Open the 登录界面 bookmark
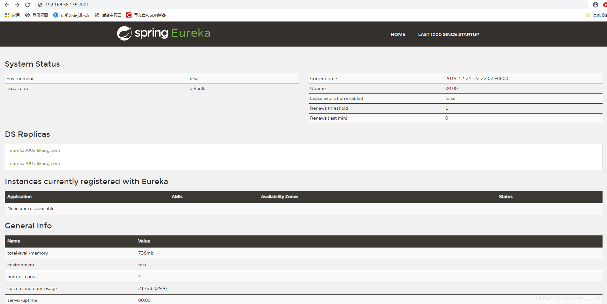The height and width of the screenshot is (304, 607). [36, 15]
